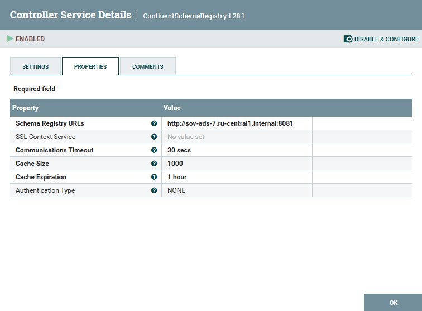The height and width of the screenshot is (311, 422).
Task: Select the Properties tab
Action: 90,66
